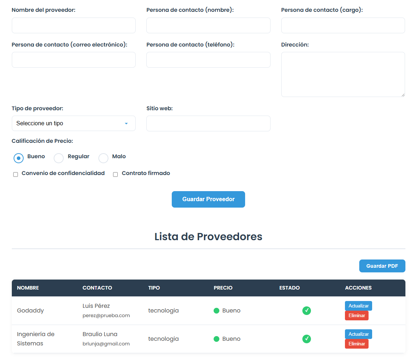Click the Lista de Proveedores heading

pyautogui.click(x=208, y=237)
